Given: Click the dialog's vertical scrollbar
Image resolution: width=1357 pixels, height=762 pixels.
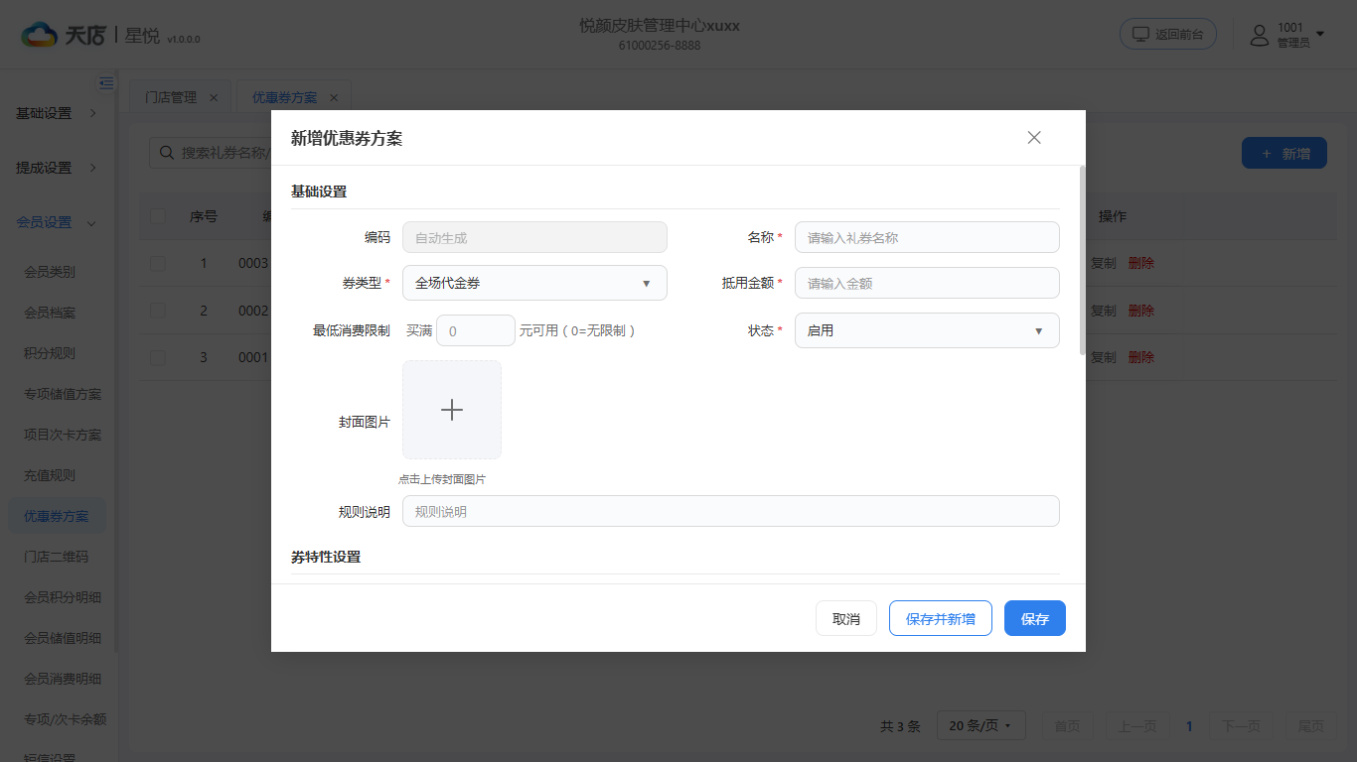Looking at the screenshot, I should point(1082,260).
